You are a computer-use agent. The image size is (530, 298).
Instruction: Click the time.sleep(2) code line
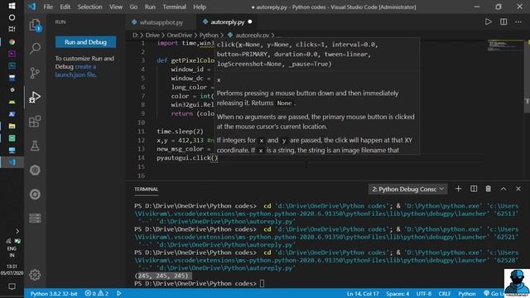(181, 131)
